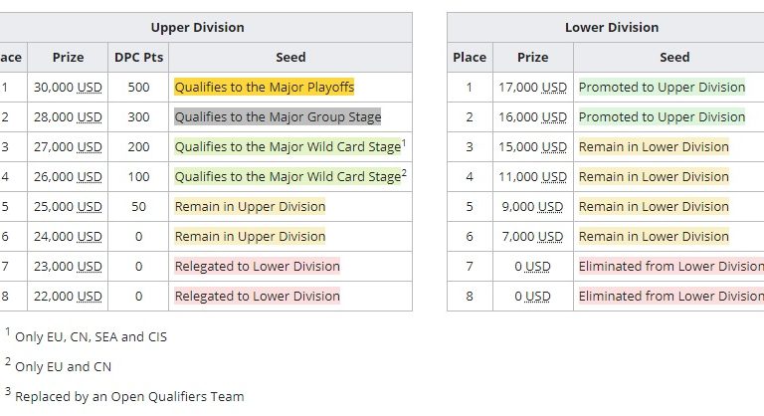Click the Seed header in Upper Division table

(290, 58)
